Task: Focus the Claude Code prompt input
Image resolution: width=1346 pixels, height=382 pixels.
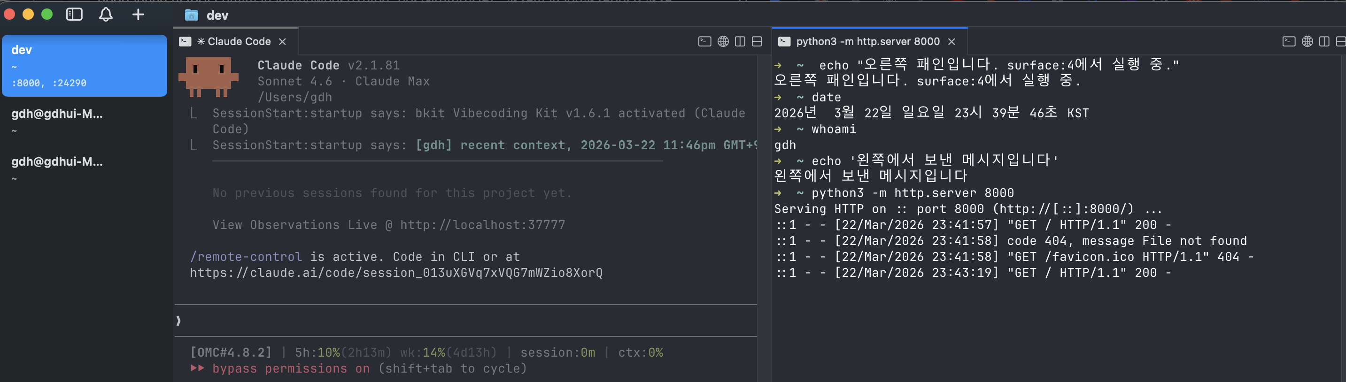Action: click(465, 321)
